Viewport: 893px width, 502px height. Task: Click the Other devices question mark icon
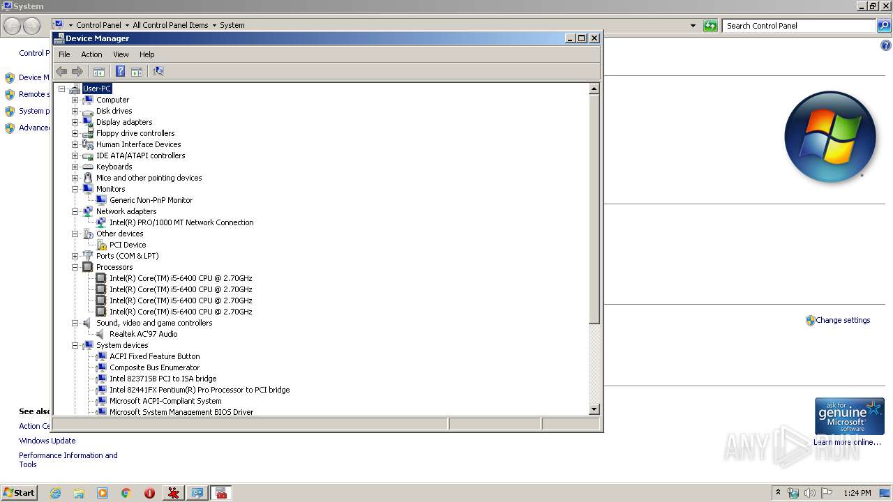[88, 234]
